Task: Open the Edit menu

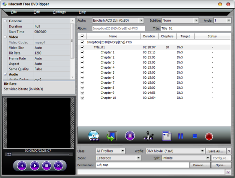Action: [37, 12]
